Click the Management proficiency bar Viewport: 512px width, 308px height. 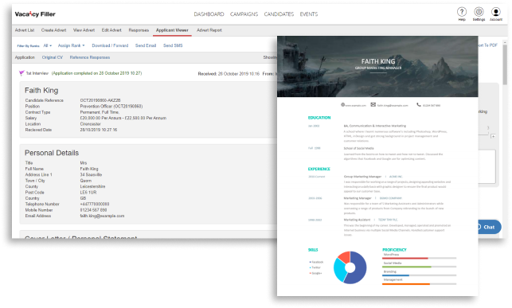point(420,284)
